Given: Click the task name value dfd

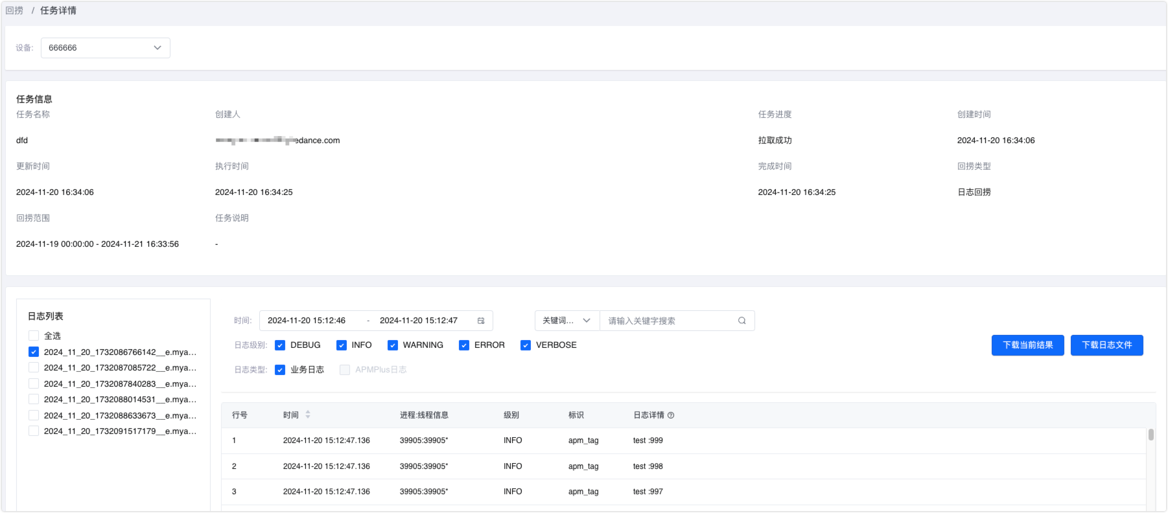Looking at the screenshot, I should click(x=22, y=141).
